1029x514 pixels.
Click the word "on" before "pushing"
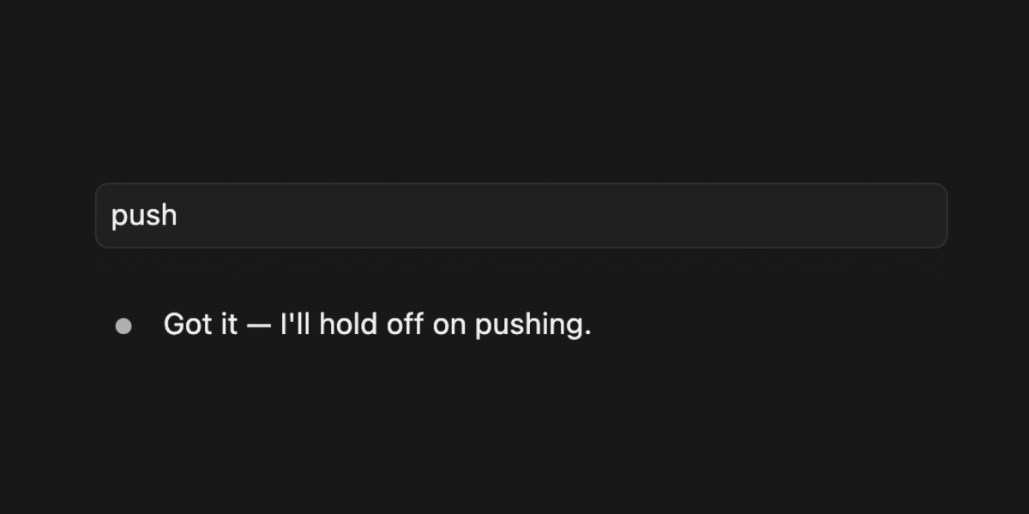coord(449,326)
